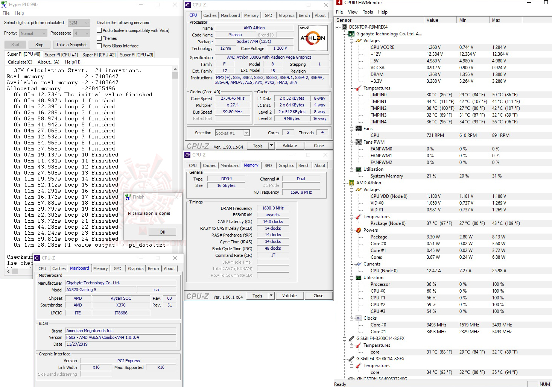Open the Tools dropdown arrow in CPU-Z Memory window
Viewport: 552px width, 387px height.
pos(271,296)
